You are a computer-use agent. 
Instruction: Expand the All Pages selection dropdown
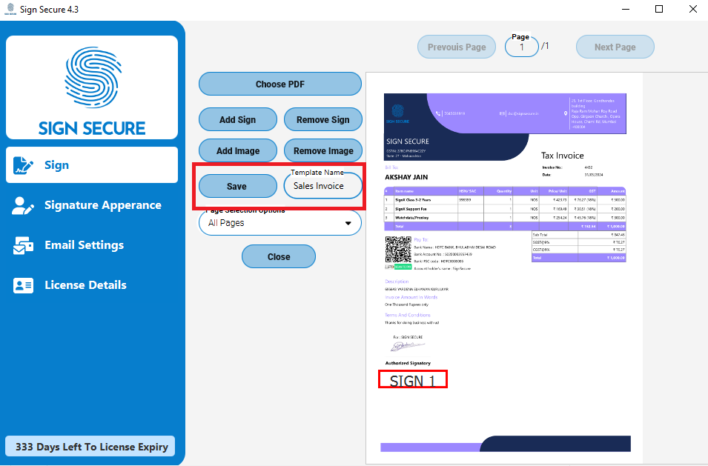coord(280,223)
